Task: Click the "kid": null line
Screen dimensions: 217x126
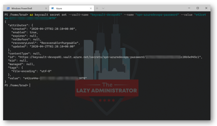Action: point(18,61)
